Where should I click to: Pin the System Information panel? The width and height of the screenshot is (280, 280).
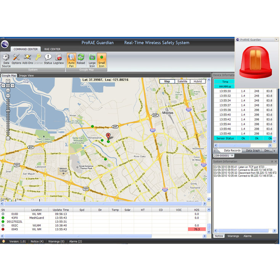[272, 161]
